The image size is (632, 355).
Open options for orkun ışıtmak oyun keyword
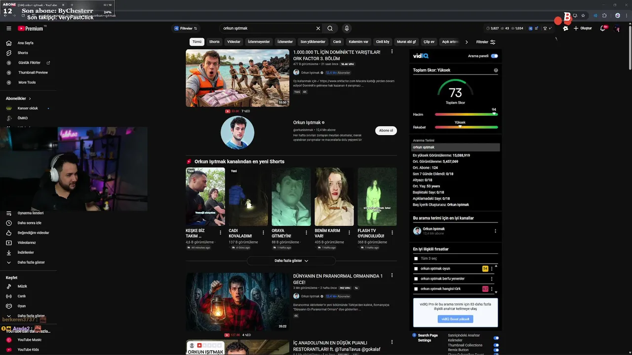(492, 269)
